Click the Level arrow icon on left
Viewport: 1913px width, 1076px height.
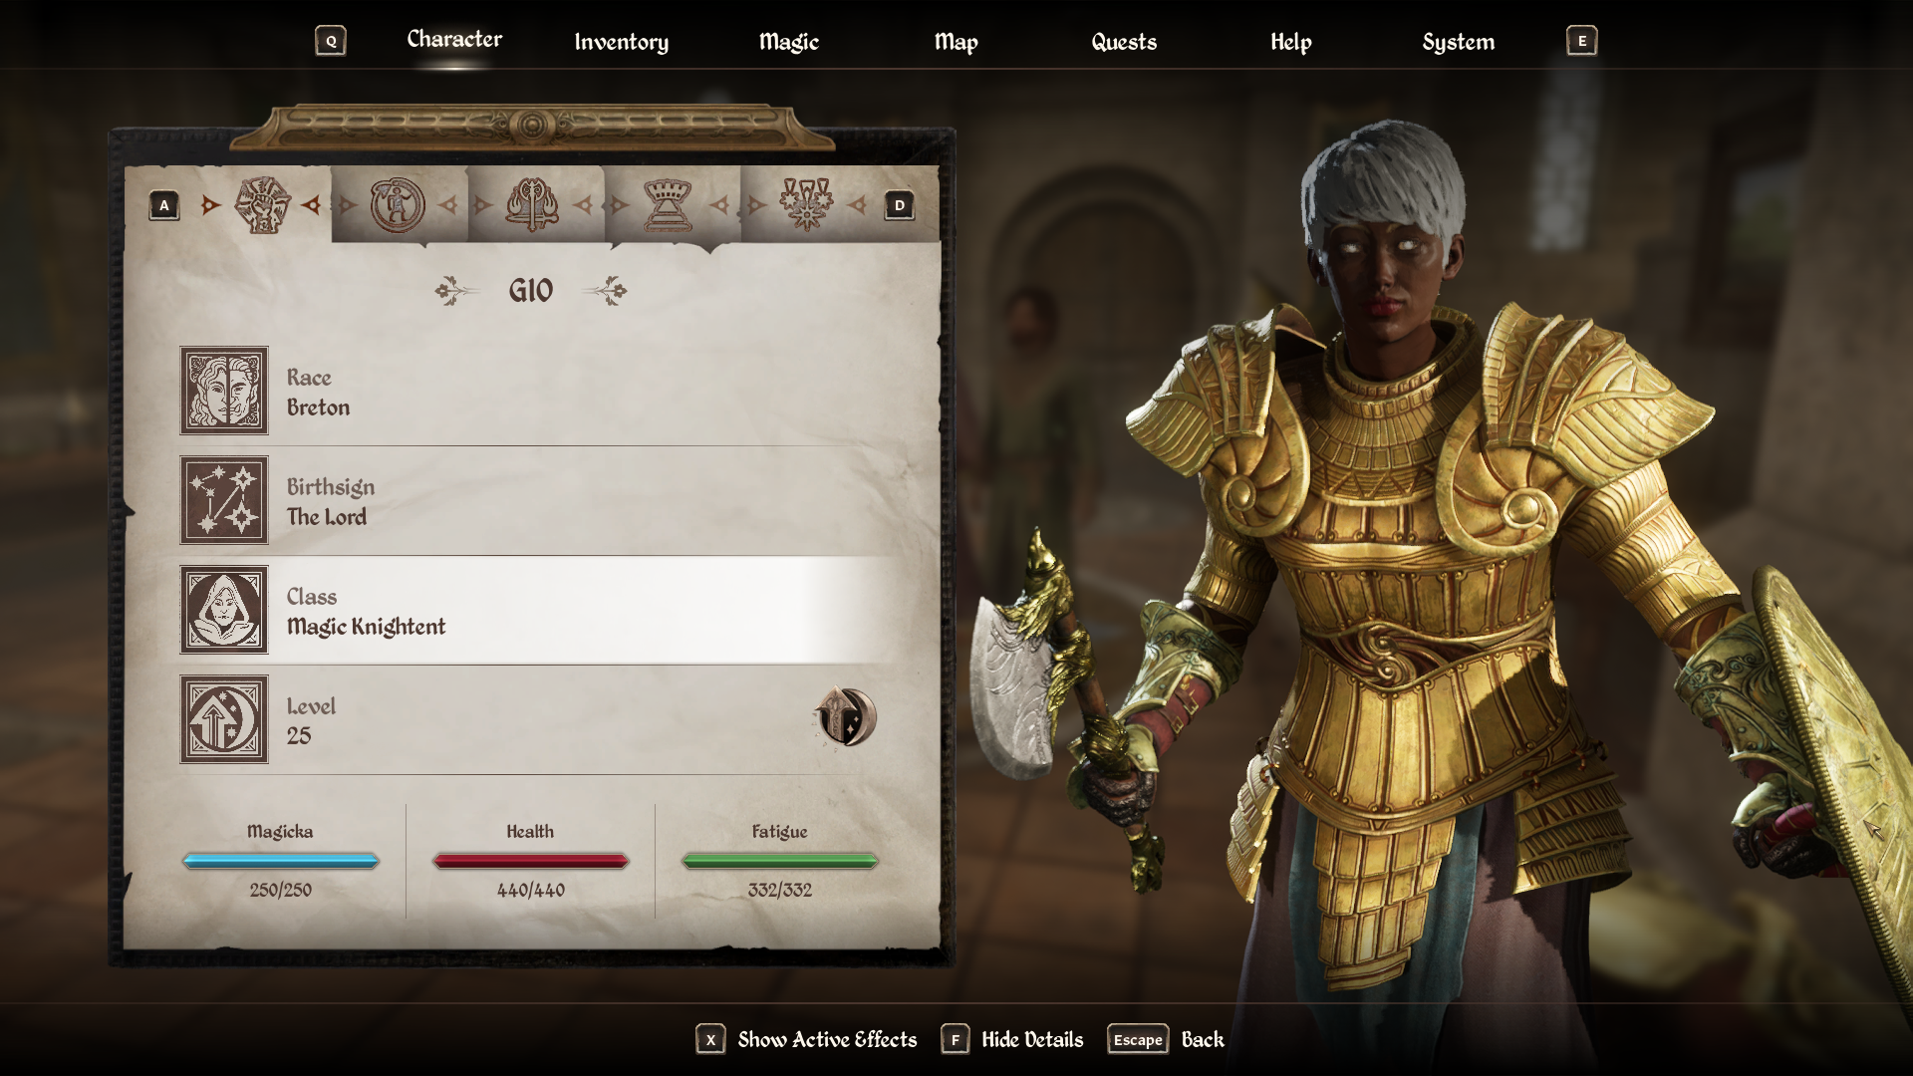pyautogui.click(x=224, y=719)
